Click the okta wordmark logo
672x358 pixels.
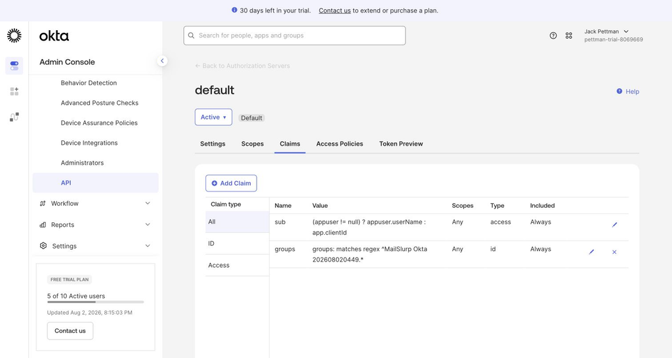54,36
